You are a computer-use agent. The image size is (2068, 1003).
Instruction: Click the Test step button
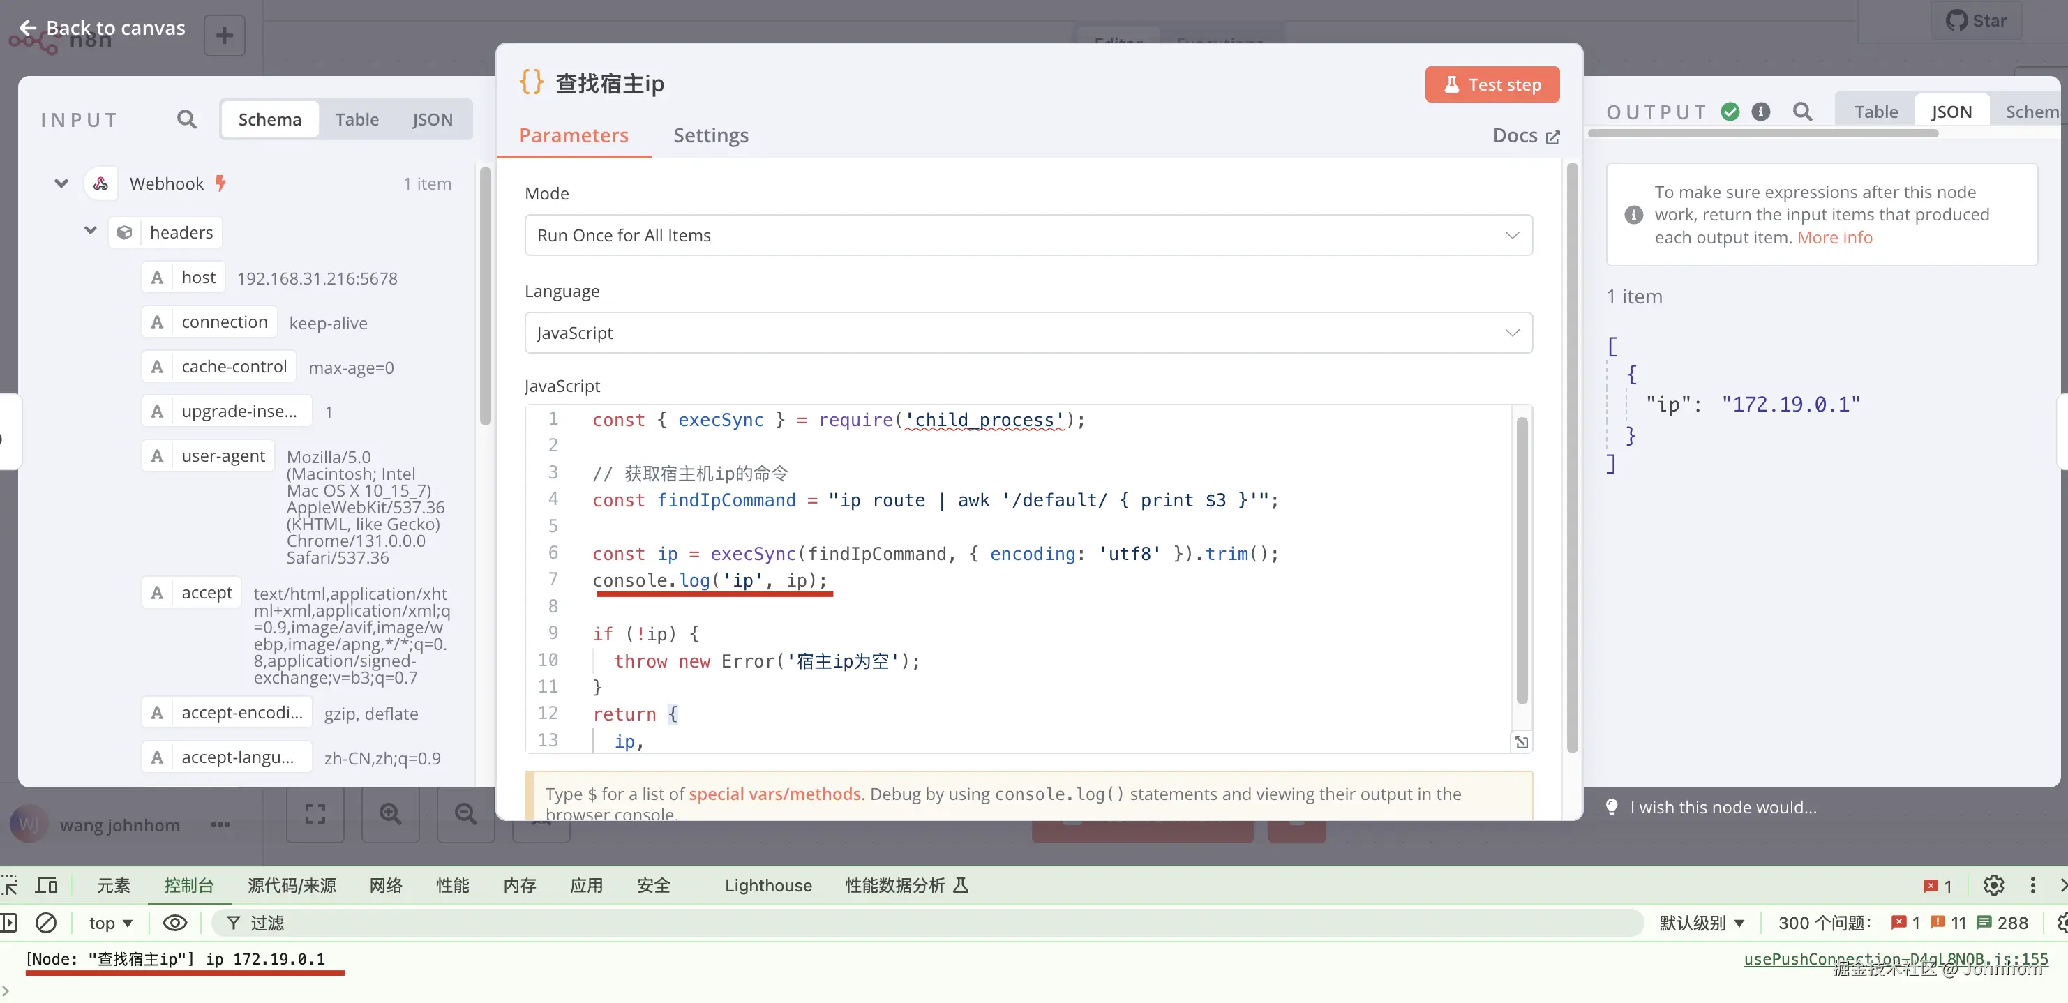point(1492,84)
